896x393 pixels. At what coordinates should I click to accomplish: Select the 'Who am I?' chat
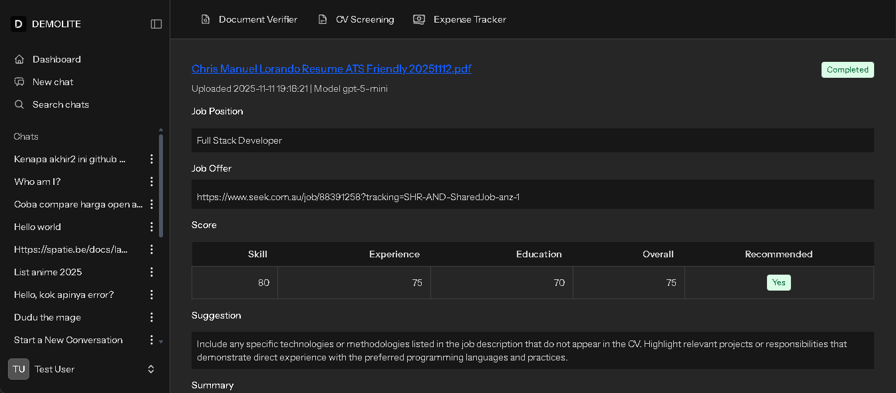click(37, 182)
